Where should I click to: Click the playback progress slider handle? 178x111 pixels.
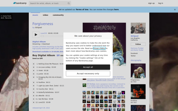[42, 36]
